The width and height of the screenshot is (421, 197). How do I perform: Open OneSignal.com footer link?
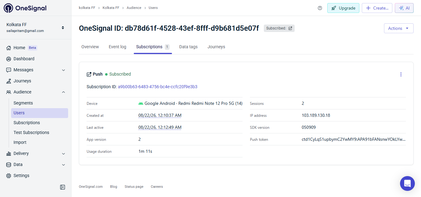91,187
